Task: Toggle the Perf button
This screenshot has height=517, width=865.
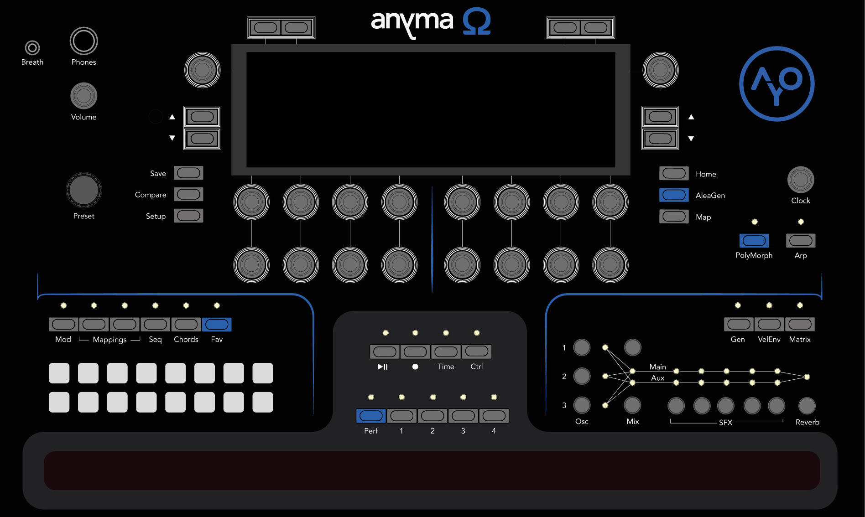Action: click(x=371, y=416)
